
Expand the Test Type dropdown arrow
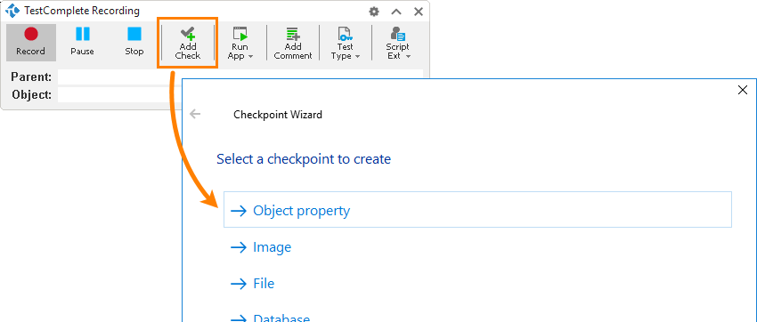tap(357, 56)
